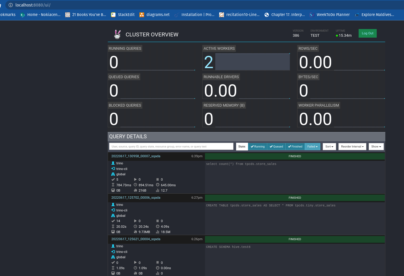Click the localhost:8080/ui/ address bar
The image size is (404, 276).
33,5
